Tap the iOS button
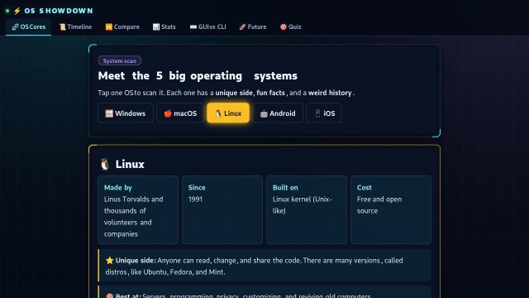 coord(324,113)
